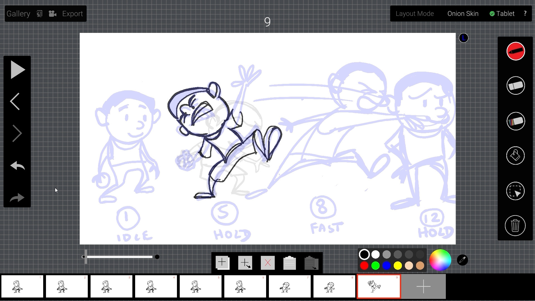Click the trash delete icon
Viewport: 535px width, 301px height.
click(515, 226)
